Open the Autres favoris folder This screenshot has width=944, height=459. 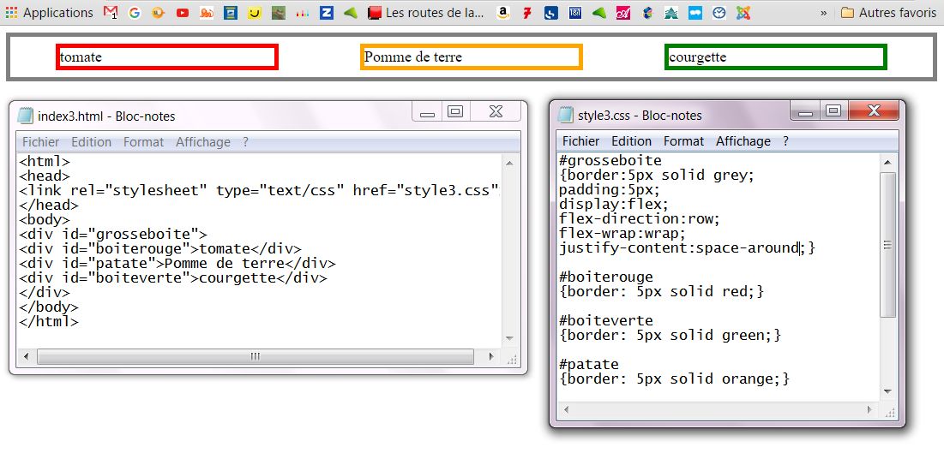[889, 13]
